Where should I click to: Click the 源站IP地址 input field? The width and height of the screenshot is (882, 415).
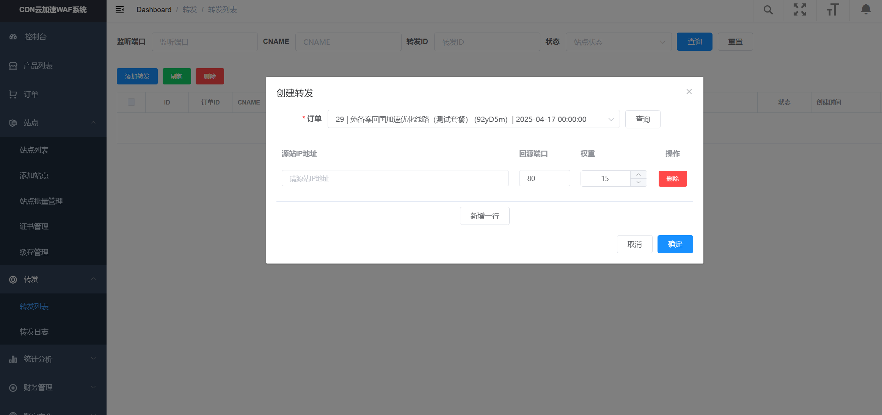395,178
